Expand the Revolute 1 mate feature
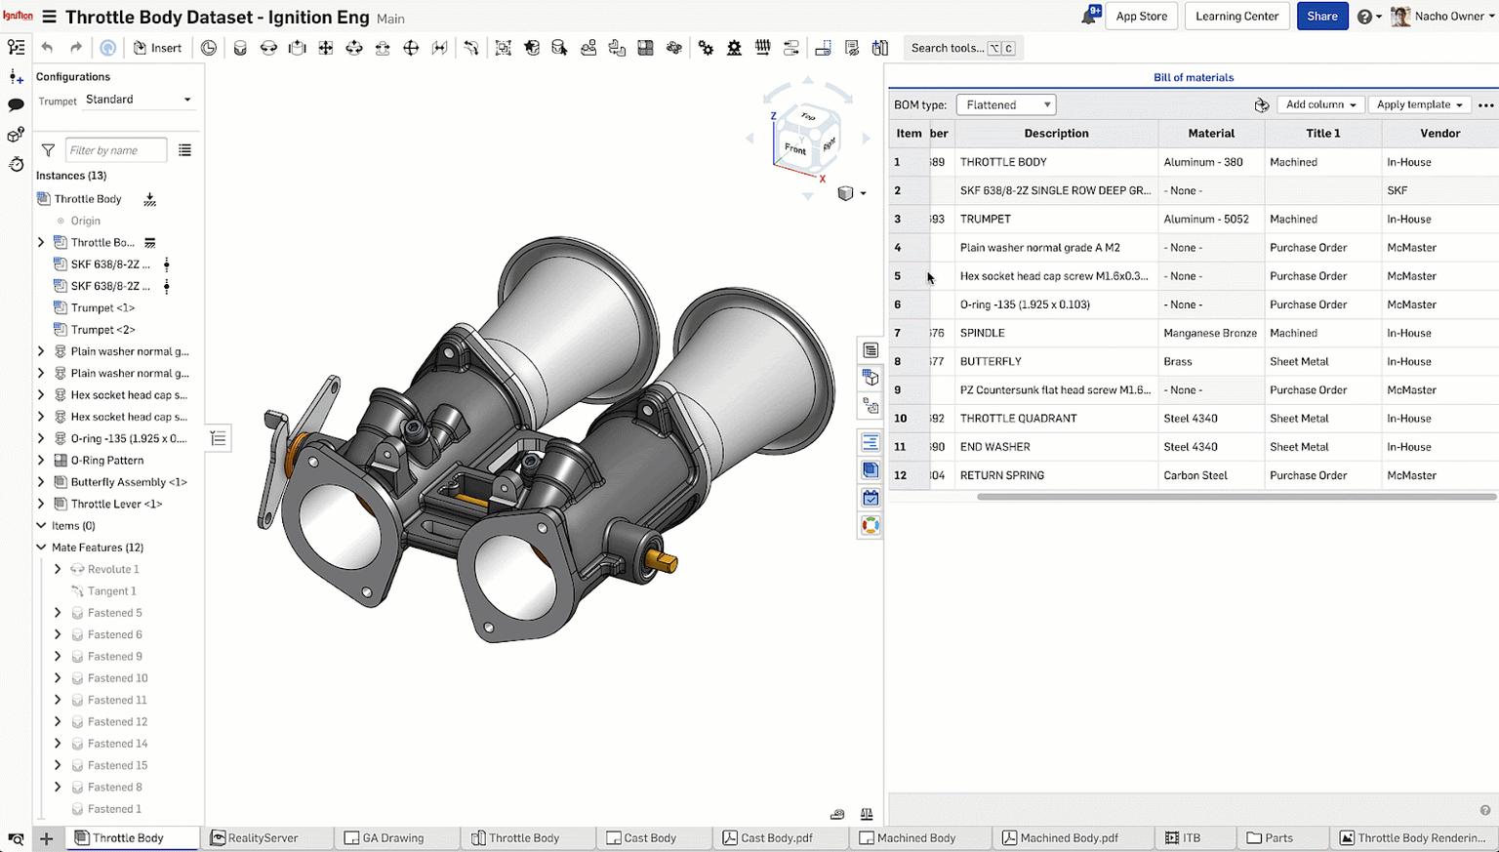Viewport: 1499px width, 852px height. coord(58,569)
